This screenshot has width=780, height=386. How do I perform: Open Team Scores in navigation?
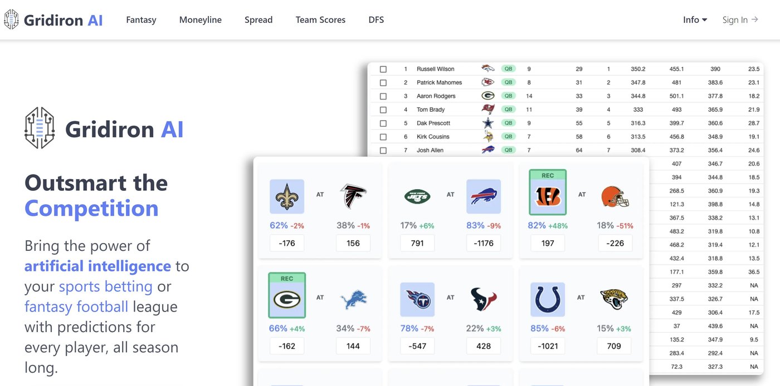pyautogui.click(x=320, y=19)
